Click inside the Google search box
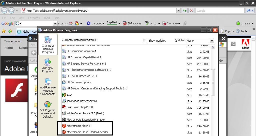This screenshot has height=136, width=256. [x=220, y=10]
